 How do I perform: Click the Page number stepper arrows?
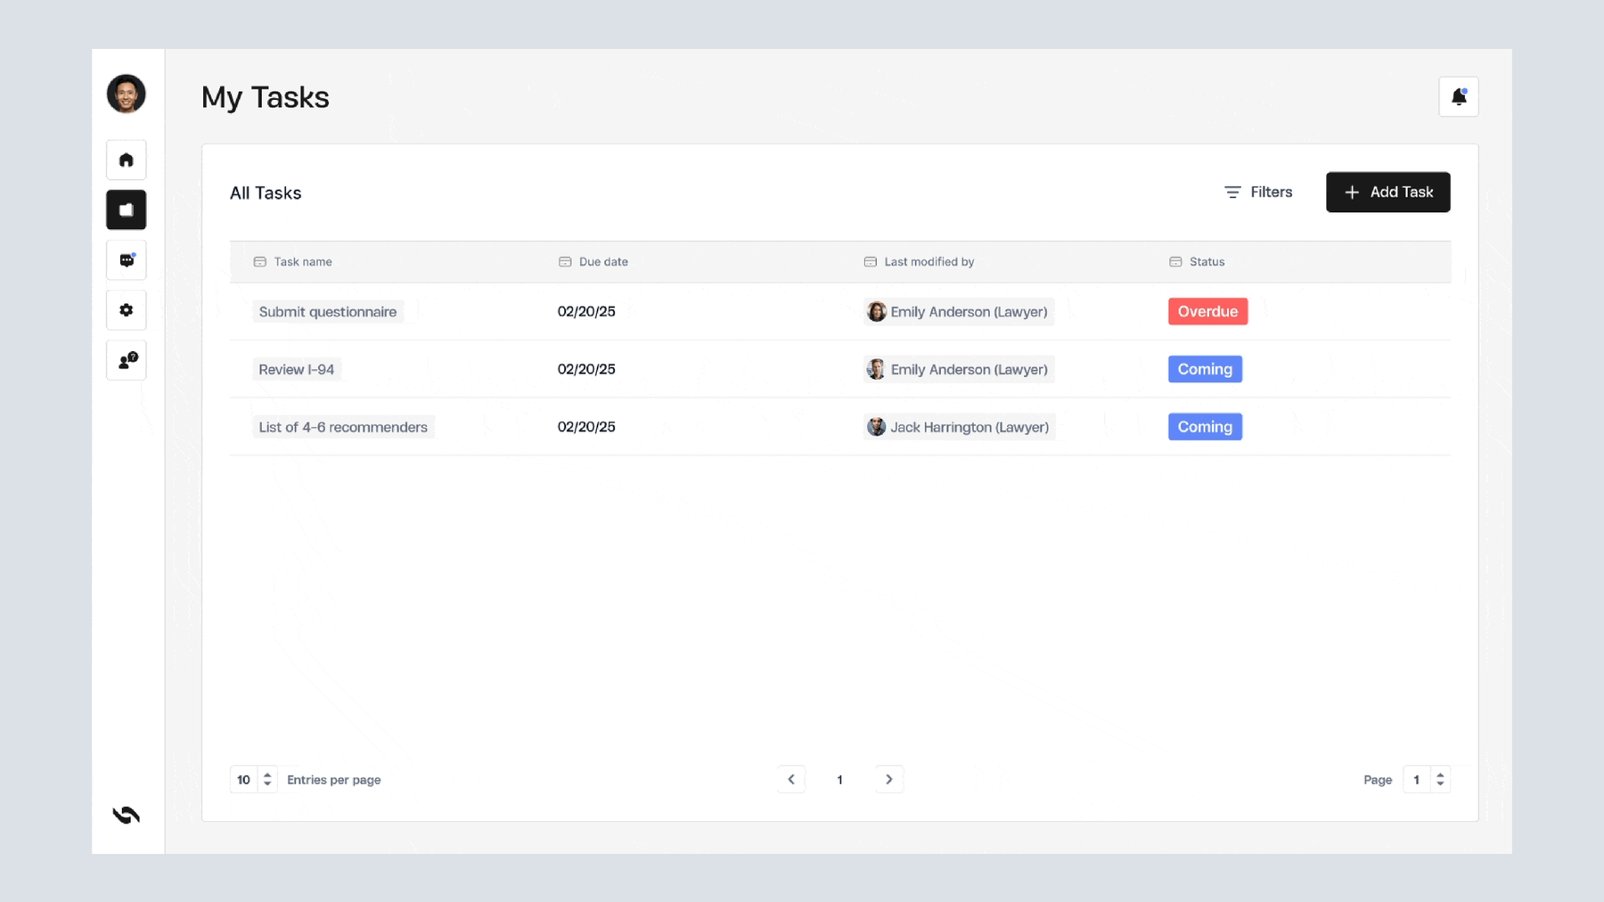point(1440,780)
